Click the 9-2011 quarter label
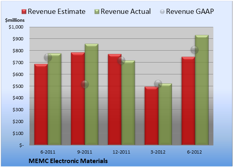 click(x=84, y=152)
